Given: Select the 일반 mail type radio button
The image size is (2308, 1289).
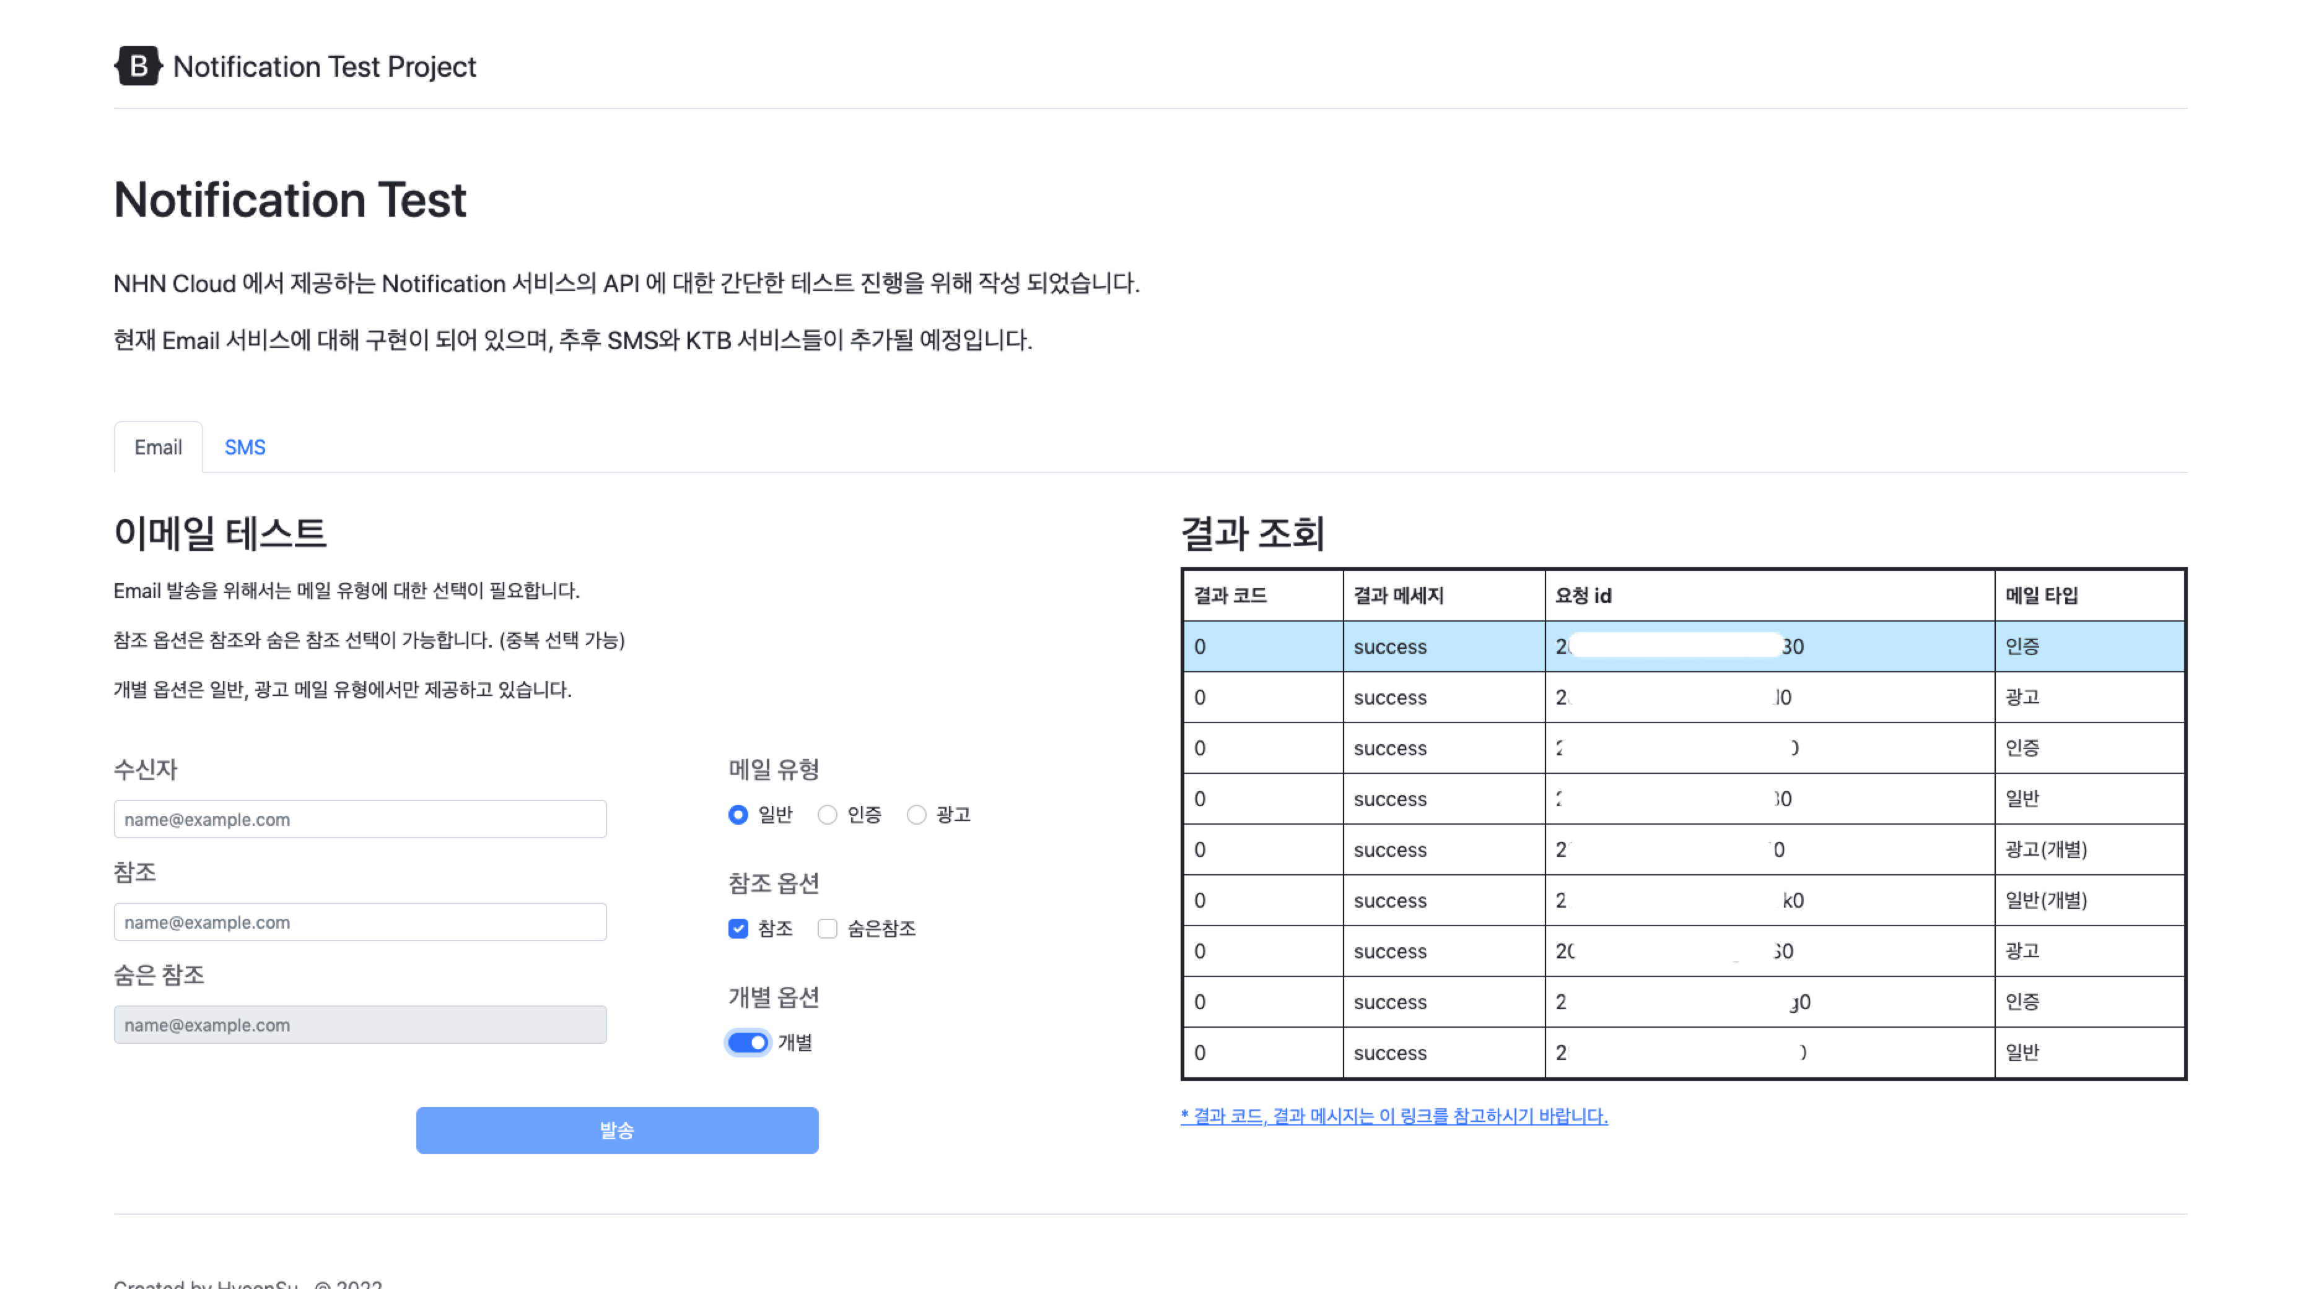Looking at the screenshot, I should [737, 815].
